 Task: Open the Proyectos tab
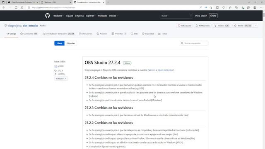[119, 34]
